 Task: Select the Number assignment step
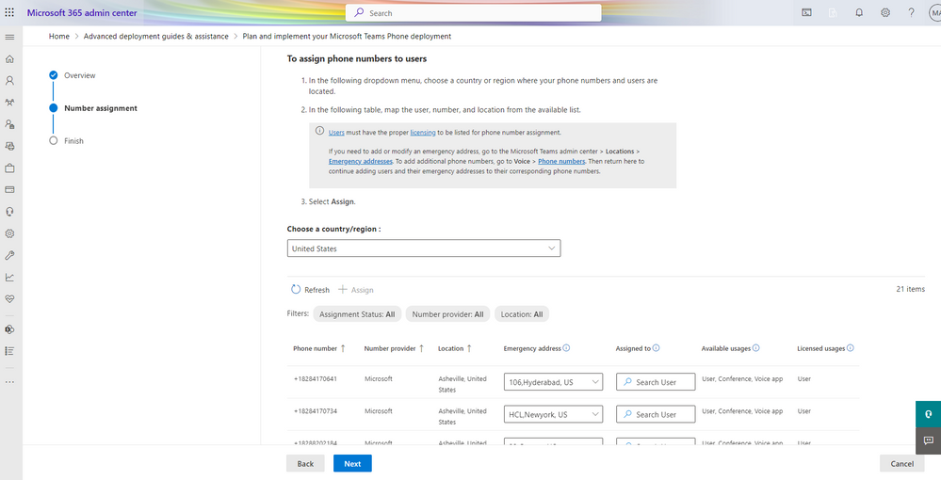(x=101, y=108)
